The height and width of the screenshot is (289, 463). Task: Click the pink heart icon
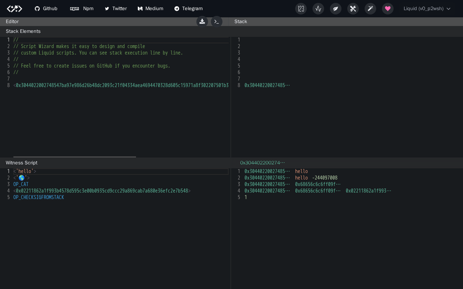388,9
